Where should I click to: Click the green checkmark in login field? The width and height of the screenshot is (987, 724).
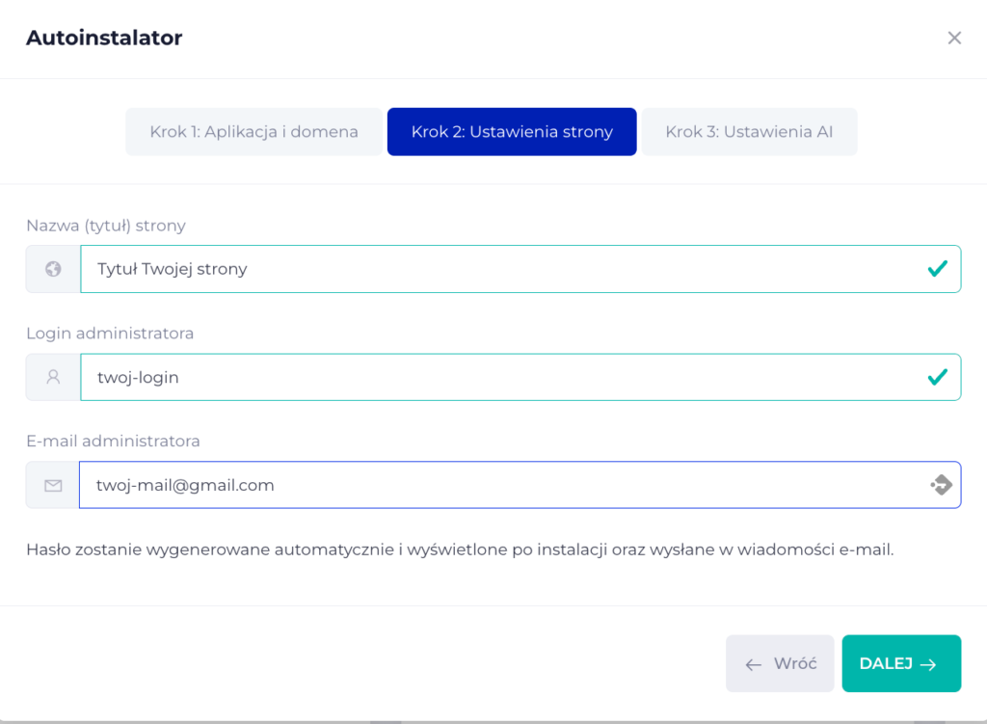pyautogui.click(x=937, y=377)
